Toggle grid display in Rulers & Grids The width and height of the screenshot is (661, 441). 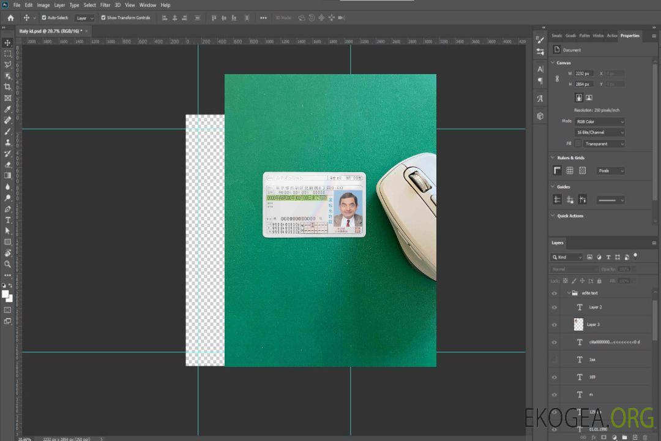(570, 170)
